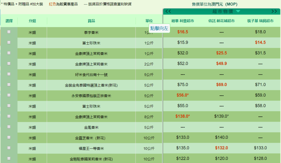This screenshot has width=281, height=163.
Task: Select the 福星王一等香米 checkbox
Action: 8,148
